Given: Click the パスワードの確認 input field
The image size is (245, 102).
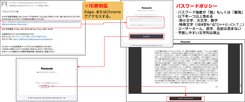Looking at the screenshot, I should 147,25.
